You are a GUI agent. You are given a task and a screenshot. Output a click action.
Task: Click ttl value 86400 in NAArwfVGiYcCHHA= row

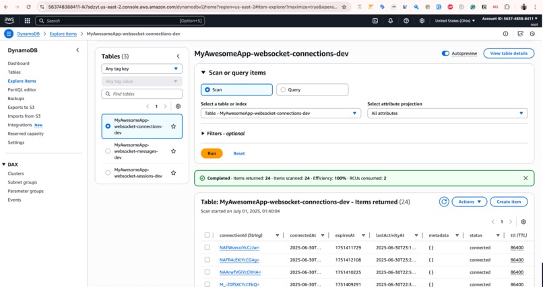[517, 272]
